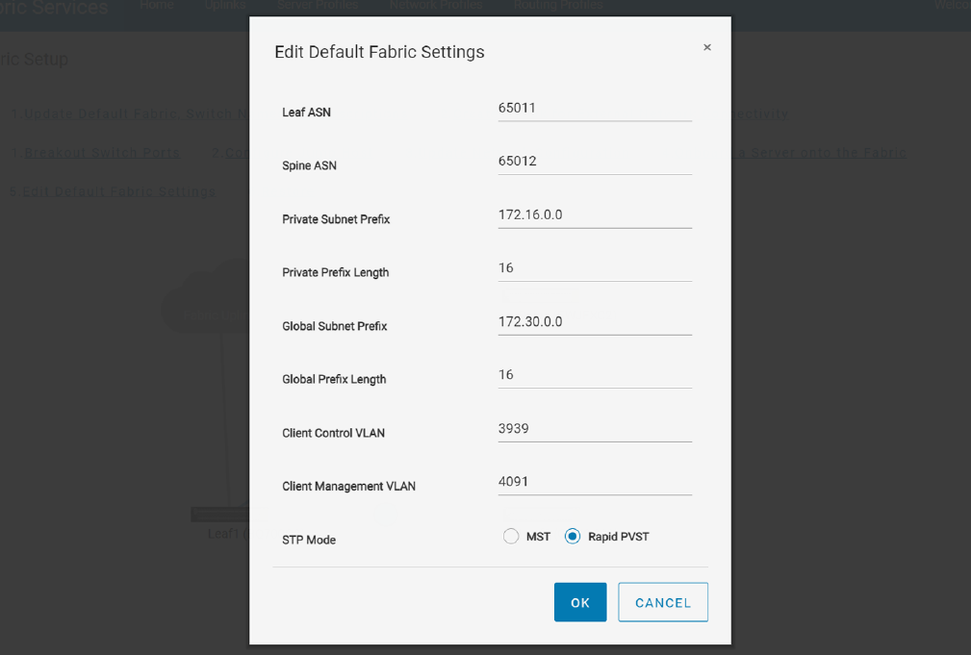The width and height of the screenshot is (971, 655).
Task: Click the OK button
Action: pyautogui.click(x=580, y=602)
